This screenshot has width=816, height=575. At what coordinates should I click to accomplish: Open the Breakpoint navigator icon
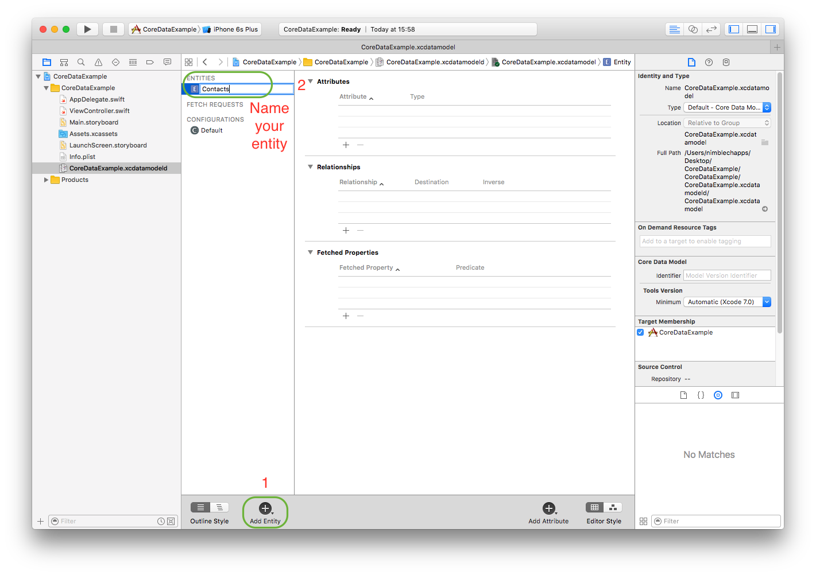(x=150, y=62)
